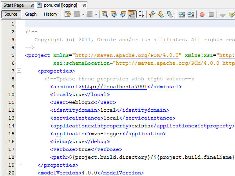Switch to History view
The image size is (235, 176).
pyautogui.click(x=51, y=14)
